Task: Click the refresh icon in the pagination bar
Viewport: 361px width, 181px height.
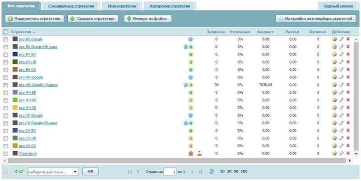Action: pos(212,172)
